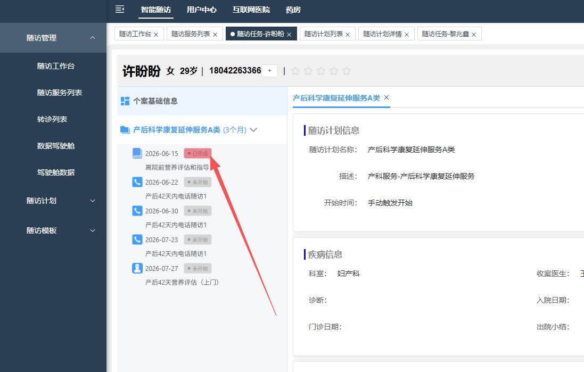
Task: Click the 妇产科 department value
Action: point(349,274)
